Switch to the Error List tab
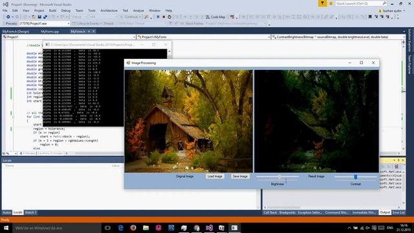This screenshot has width=414, height=233. pyautogui.click(x=398, y=212)
